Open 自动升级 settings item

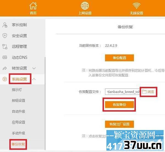(18, 111)
